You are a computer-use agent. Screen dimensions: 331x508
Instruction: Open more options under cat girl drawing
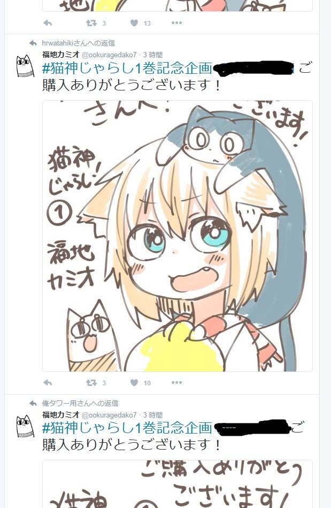[176, 383]
